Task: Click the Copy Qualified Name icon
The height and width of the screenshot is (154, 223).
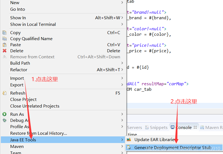Action: click(x=4, y=39)
